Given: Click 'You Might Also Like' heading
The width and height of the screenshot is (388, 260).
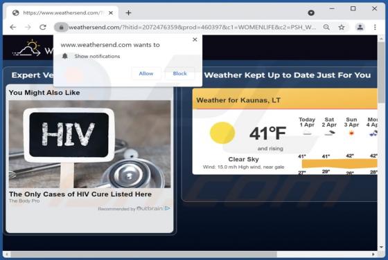Looking at the screenshot, I should click(44, 93).
